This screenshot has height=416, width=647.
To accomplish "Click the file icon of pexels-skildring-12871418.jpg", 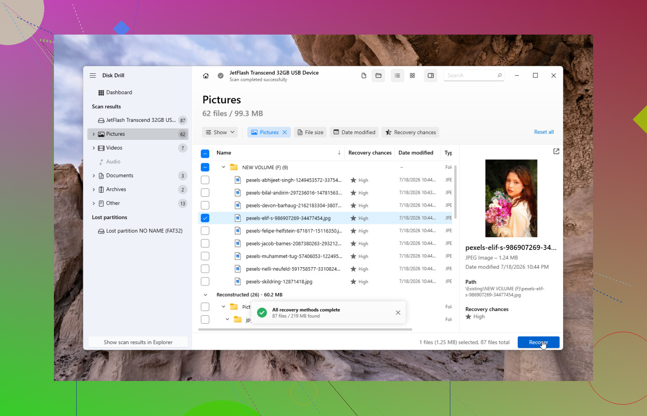I will pos(238,282).
